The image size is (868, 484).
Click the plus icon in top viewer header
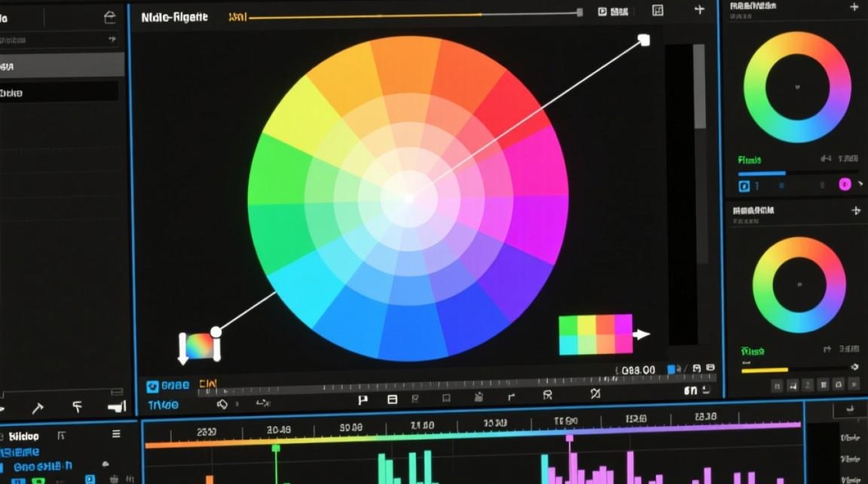[x=699, y=10]
